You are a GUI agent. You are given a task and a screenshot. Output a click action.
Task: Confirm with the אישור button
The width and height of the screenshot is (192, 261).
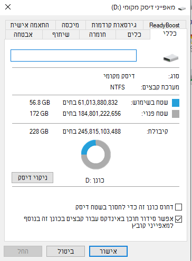(x=108, y=252)
